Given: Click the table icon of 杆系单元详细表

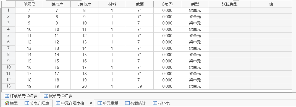Looking at the screenshot, I should (x=7, y=96).
